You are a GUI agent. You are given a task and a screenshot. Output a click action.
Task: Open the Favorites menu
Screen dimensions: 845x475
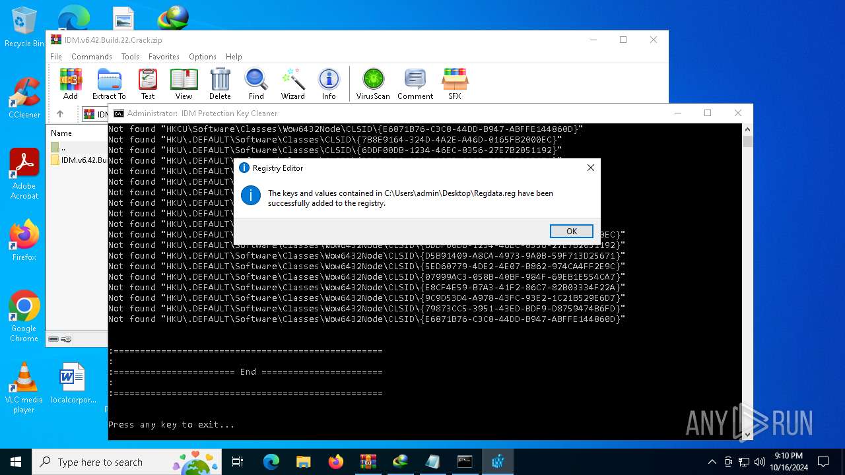(164, 57)
